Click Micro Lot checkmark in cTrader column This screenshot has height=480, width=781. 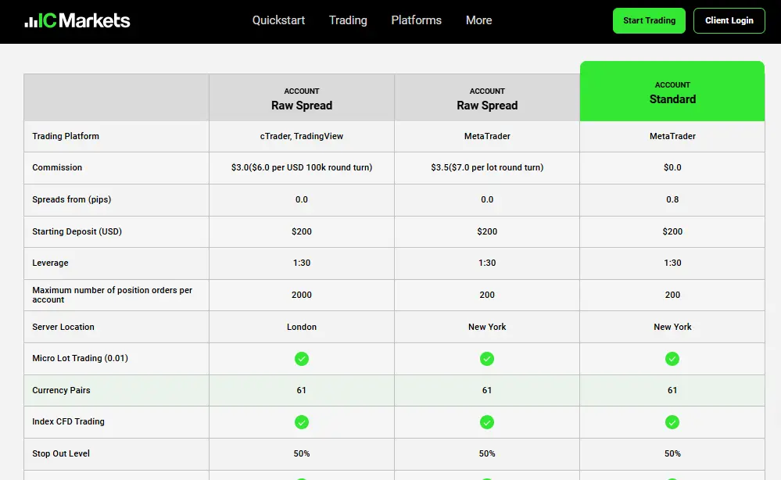[x=301, y=359]
